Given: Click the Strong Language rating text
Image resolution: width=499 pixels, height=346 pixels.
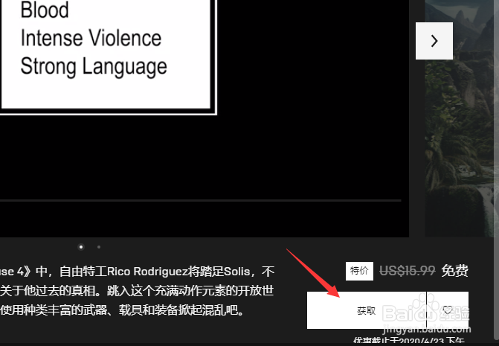Looking at the screenshot, I should click(x=94, y=67).
